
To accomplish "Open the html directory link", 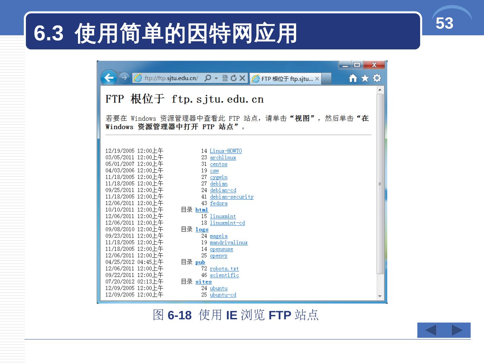I will [x=202, y=210].
